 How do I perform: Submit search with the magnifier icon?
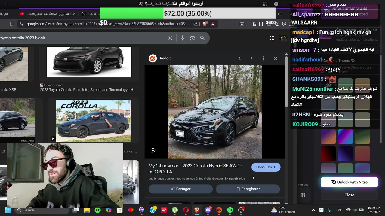tap(202, 38)
